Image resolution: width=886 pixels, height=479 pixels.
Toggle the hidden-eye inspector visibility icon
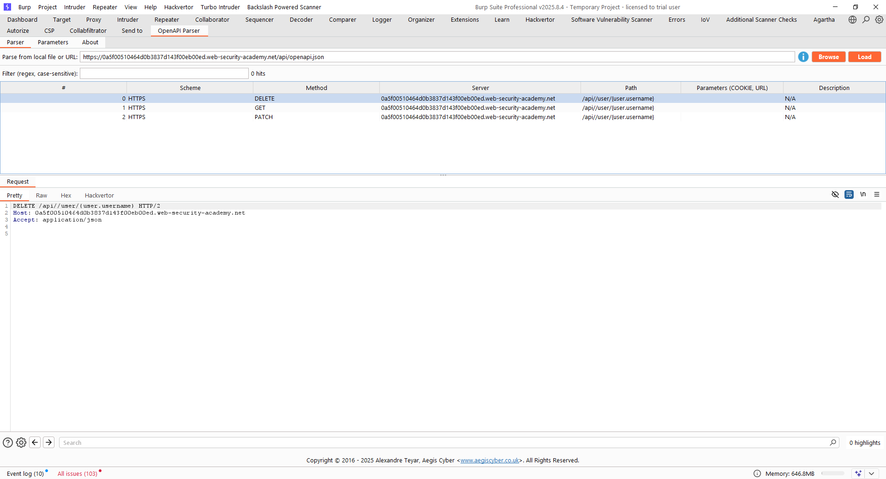(x=835, y=195)
